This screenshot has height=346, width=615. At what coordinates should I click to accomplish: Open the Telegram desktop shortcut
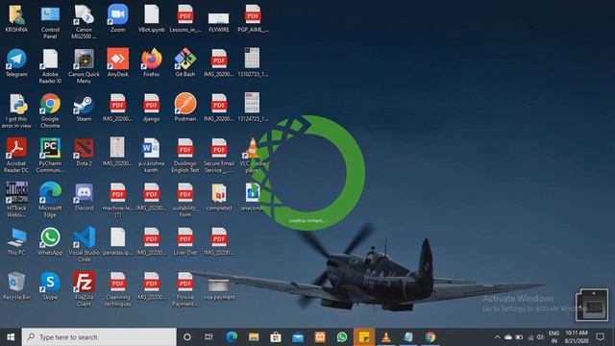point(16,62)
